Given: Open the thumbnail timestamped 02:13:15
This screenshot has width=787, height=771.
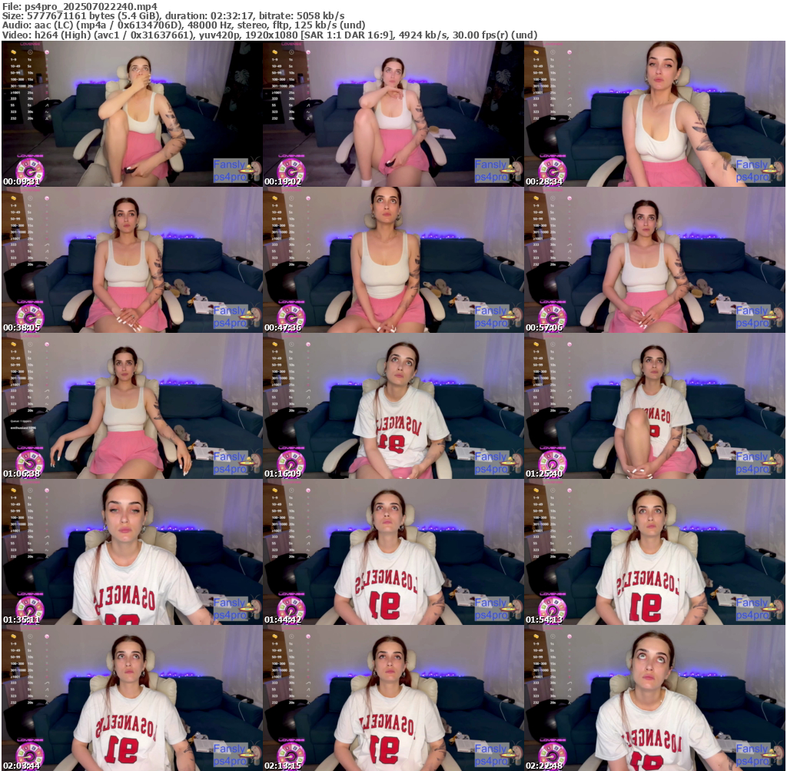Looking at the screenshot, I should coord(393,698).
